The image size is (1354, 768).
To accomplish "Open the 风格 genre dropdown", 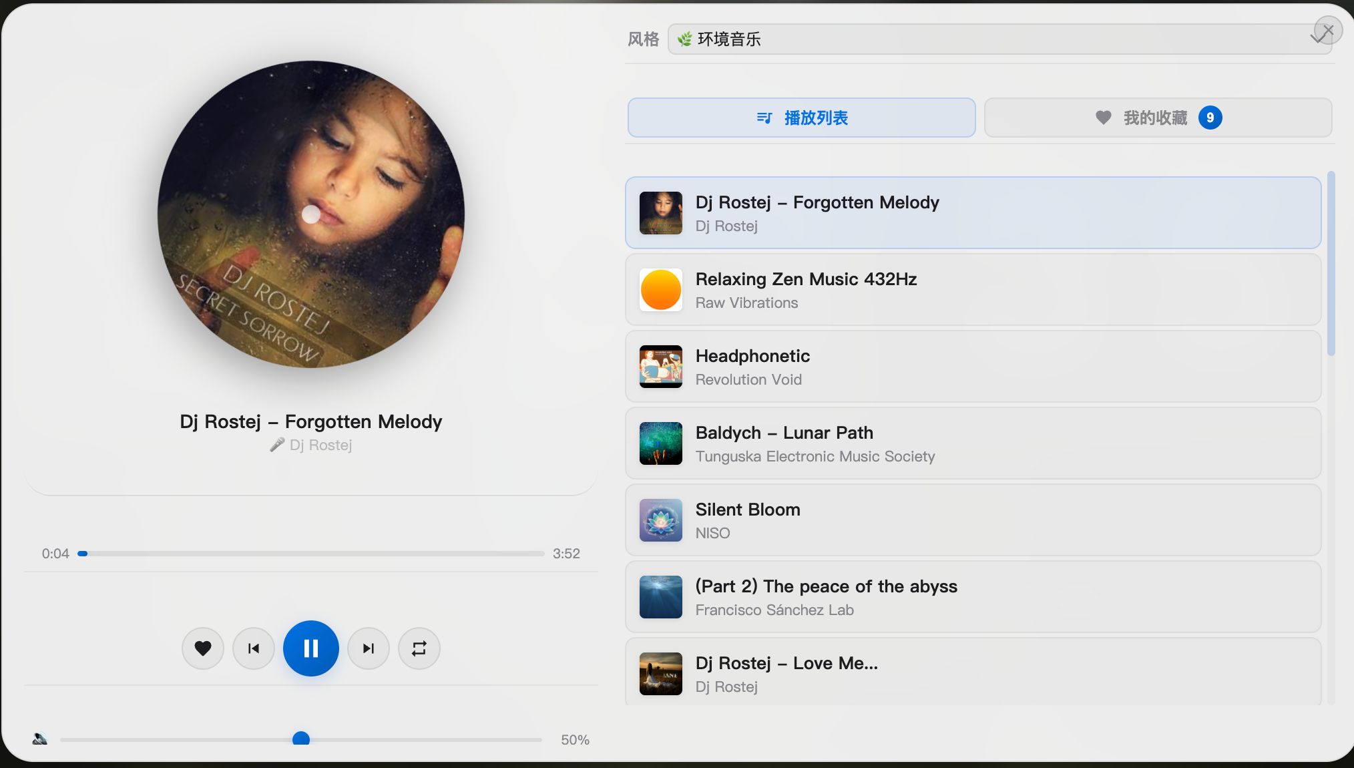I will pos(999,39).
